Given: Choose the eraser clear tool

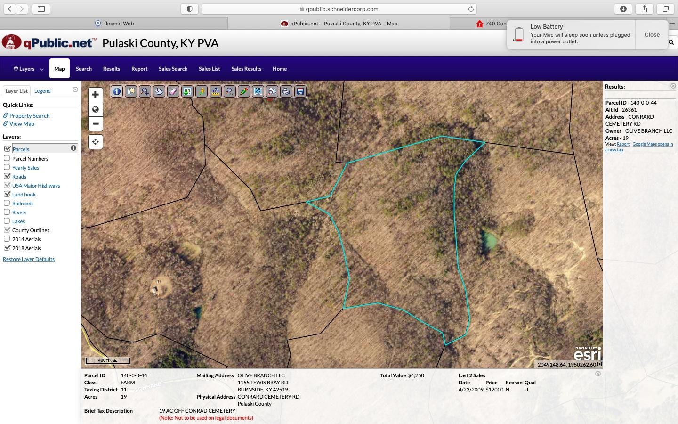Looking at the screenshot, I should (173, 91).
